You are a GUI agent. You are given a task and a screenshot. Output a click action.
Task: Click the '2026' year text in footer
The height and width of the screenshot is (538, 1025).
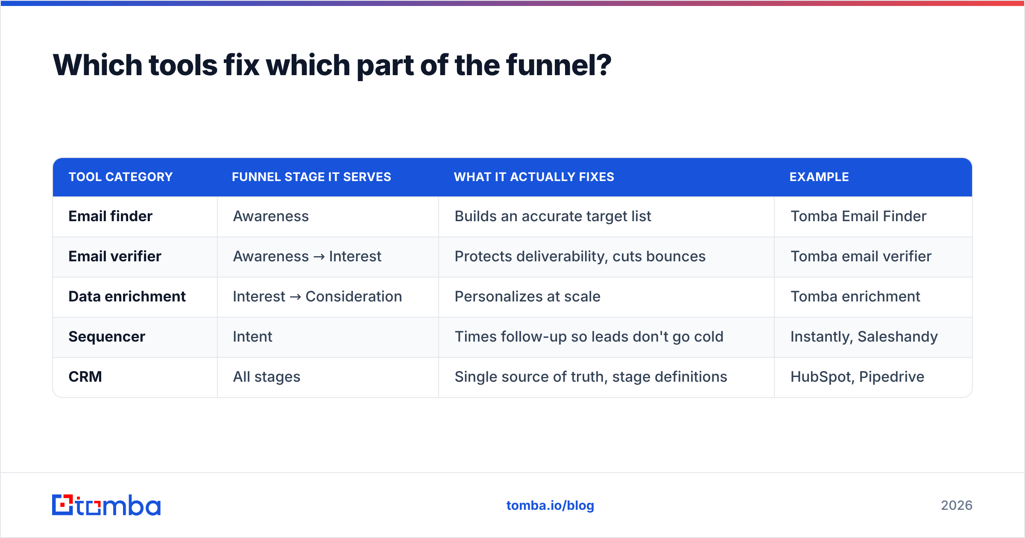(957, 506)
